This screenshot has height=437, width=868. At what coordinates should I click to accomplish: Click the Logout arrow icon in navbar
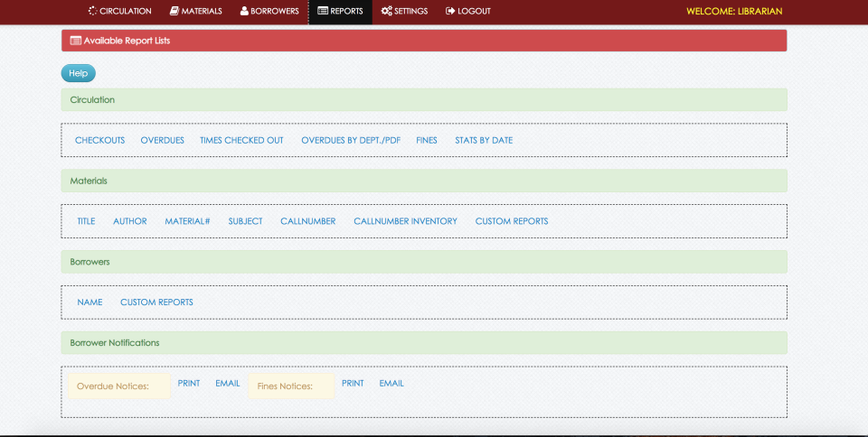450,11
